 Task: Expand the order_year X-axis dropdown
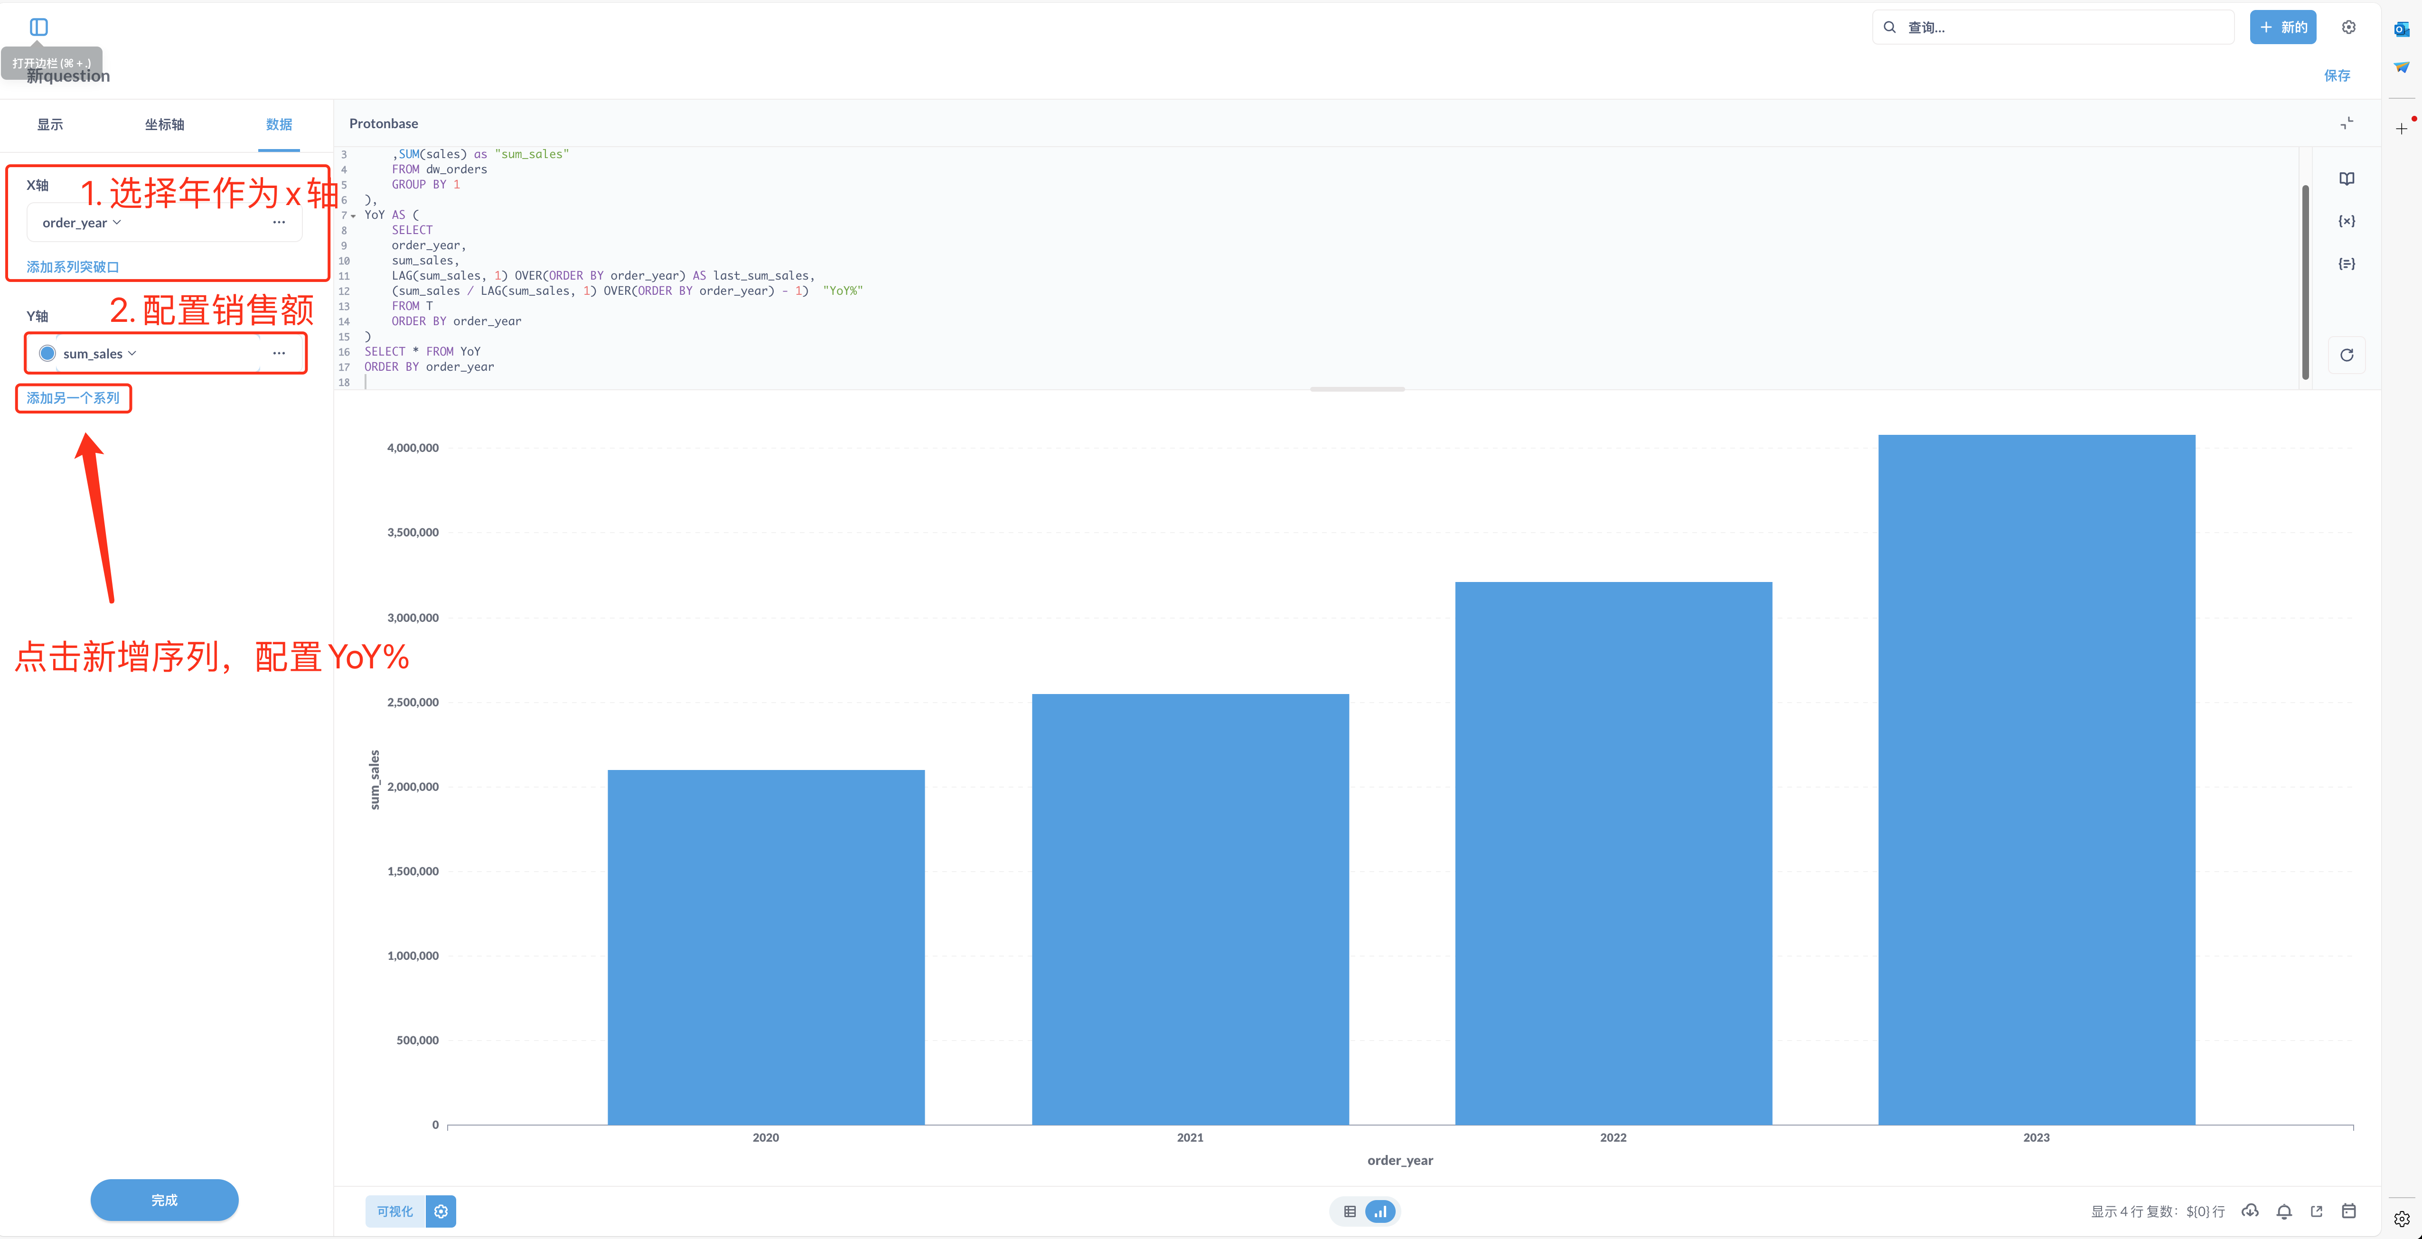pos(82,223)
